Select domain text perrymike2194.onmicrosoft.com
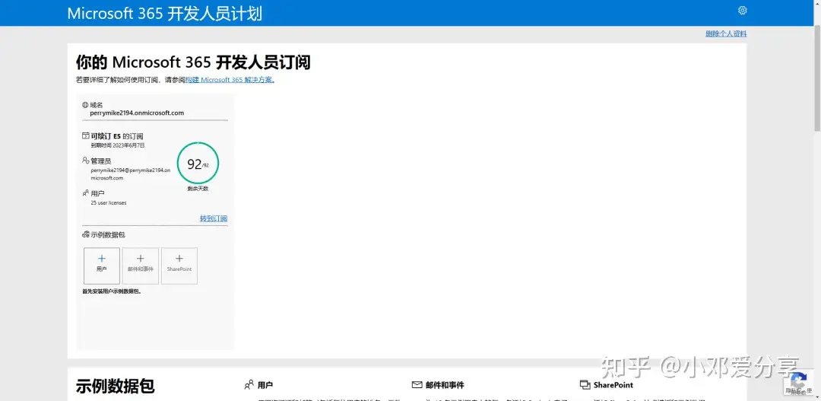Screen dimensions: 821x401 tap(137, 113)
